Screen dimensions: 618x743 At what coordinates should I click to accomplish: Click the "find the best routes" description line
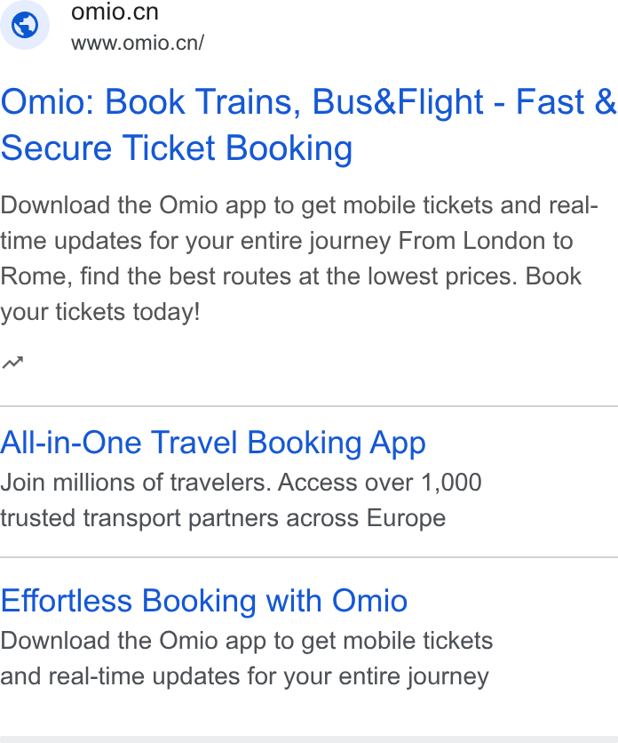coord(290,276)
